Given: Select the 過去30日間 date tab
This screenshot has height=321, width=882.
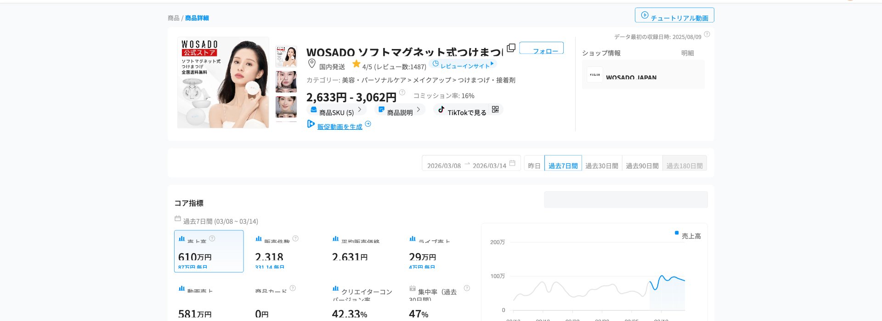Looking at the screenshot, I should click(602, 164).
